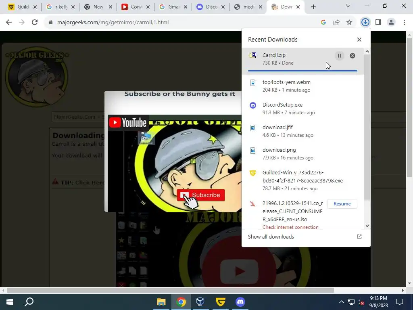Open download.jfif from downloads list
The width and height of the screenshot is (413, 310).
coord(302,131)
